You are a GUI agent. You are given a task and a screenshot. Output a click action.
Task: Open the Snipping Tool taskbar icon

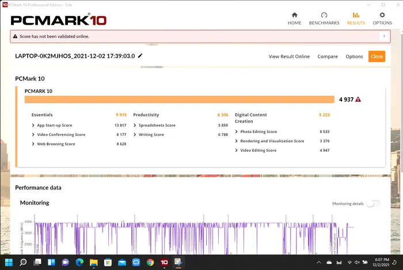[178, 263]
